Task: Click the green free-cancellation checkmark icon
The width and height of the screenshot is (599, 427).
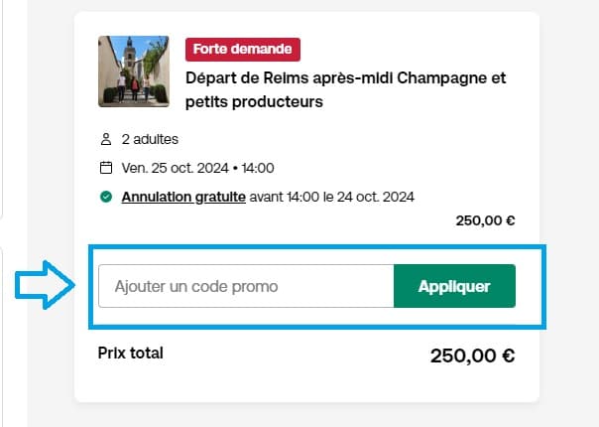Action: (106, 197)
